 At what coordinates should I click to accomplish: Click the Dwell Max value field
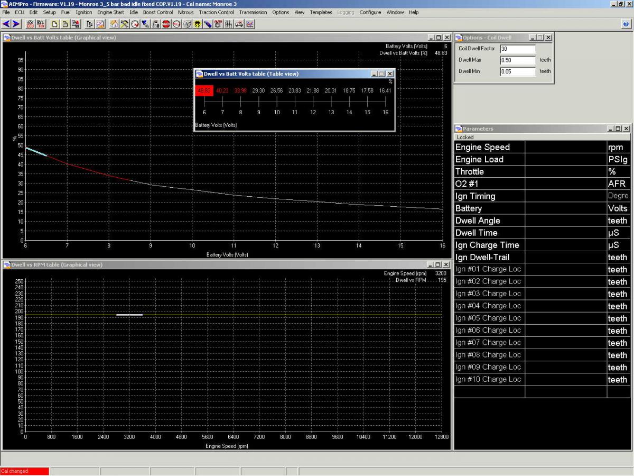tap(517, 60)
